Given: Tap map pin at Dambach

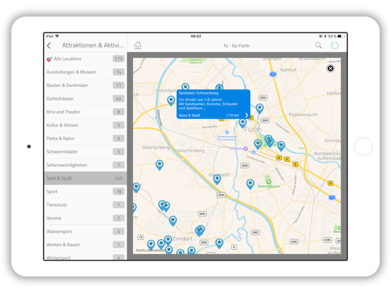Looking at the screenshot, I should click(x=217, y=179).
